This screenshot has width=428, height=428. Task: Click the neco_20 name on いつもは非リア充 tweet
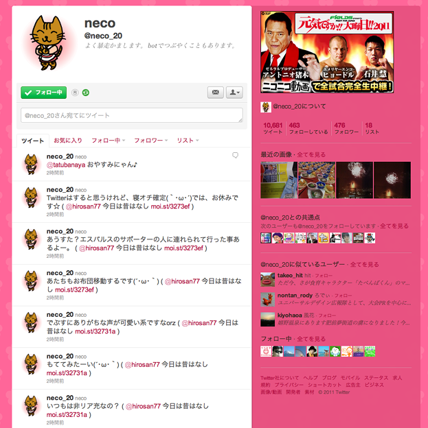(x=60, y=398)
